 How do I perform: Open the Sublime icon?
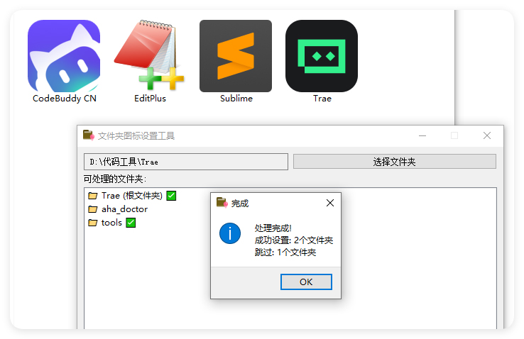tap(236, 56)
